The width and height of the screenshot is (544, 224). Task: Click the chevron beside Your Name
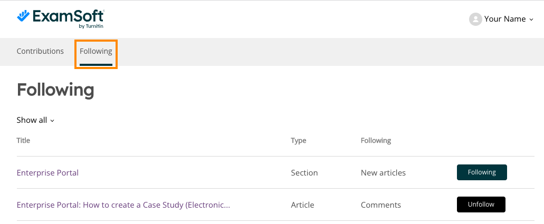531,20
